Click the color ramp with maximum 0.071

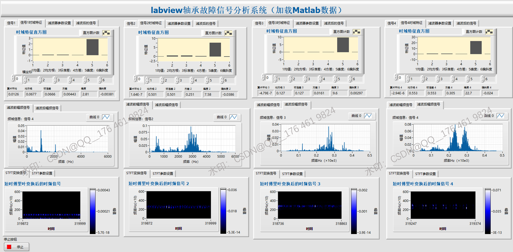click(x=488, y=211)
